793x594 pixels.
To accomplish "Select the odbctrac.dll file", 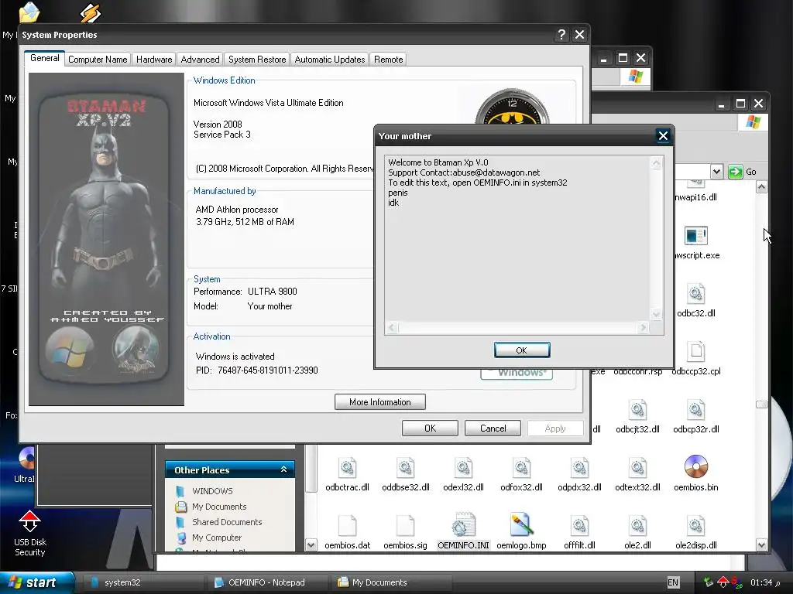I will tap(348, 474).
